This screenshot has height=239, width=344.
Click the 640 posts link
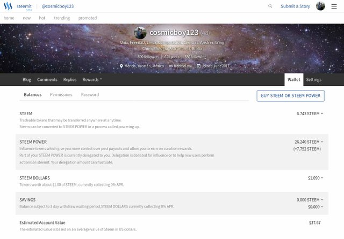tap(172, 57)
